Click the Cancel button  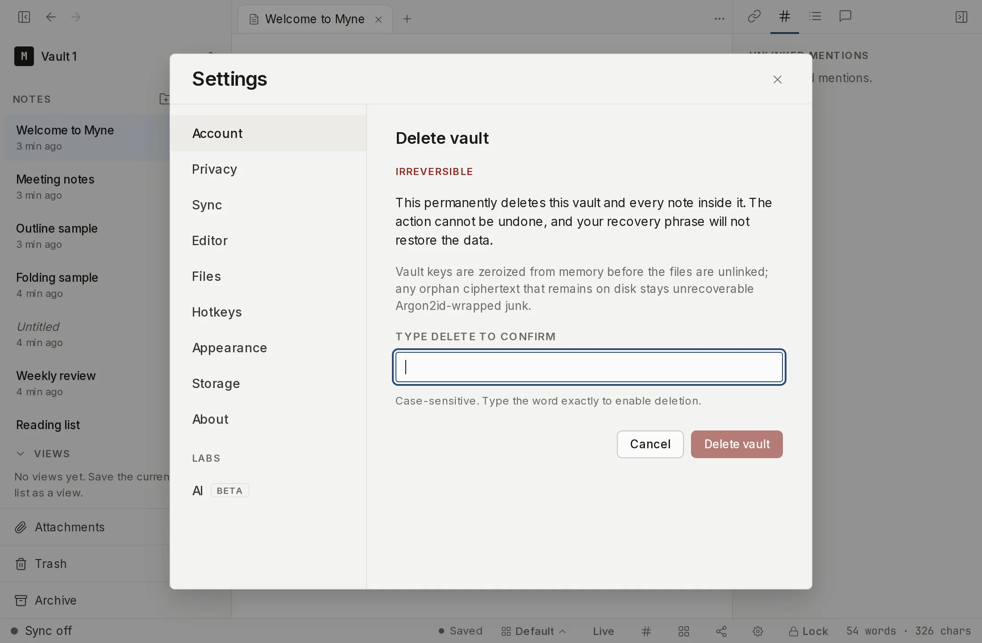tap(650, 444)
